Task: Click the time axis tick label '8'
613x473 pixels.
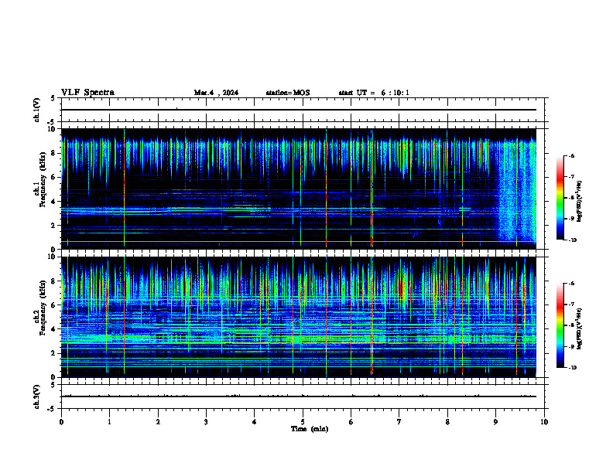Action: point(447,422)
